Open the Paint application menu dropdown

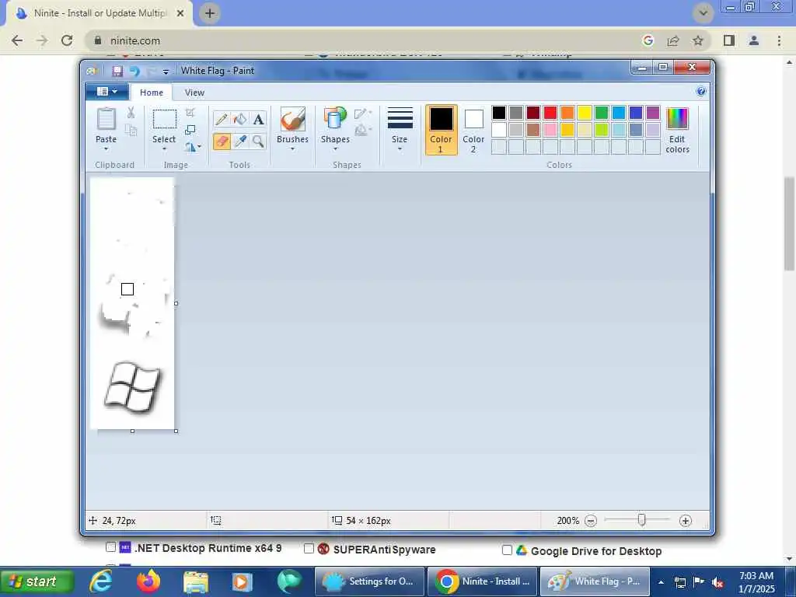tap(107, 92)
